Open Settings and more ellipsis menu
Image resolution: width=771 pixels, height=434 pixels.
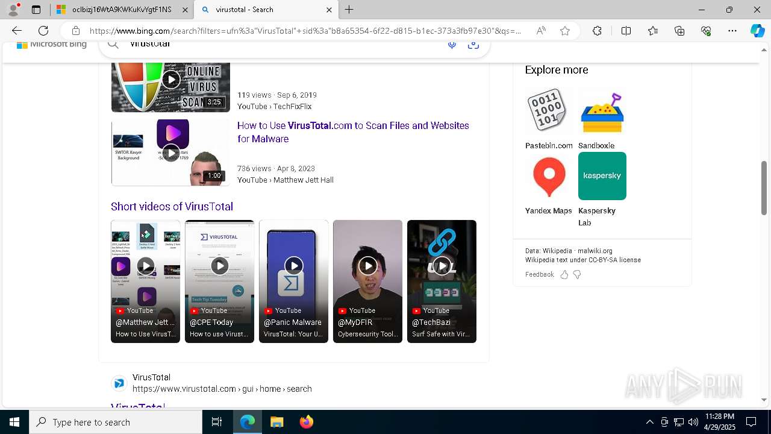[732, 31]
